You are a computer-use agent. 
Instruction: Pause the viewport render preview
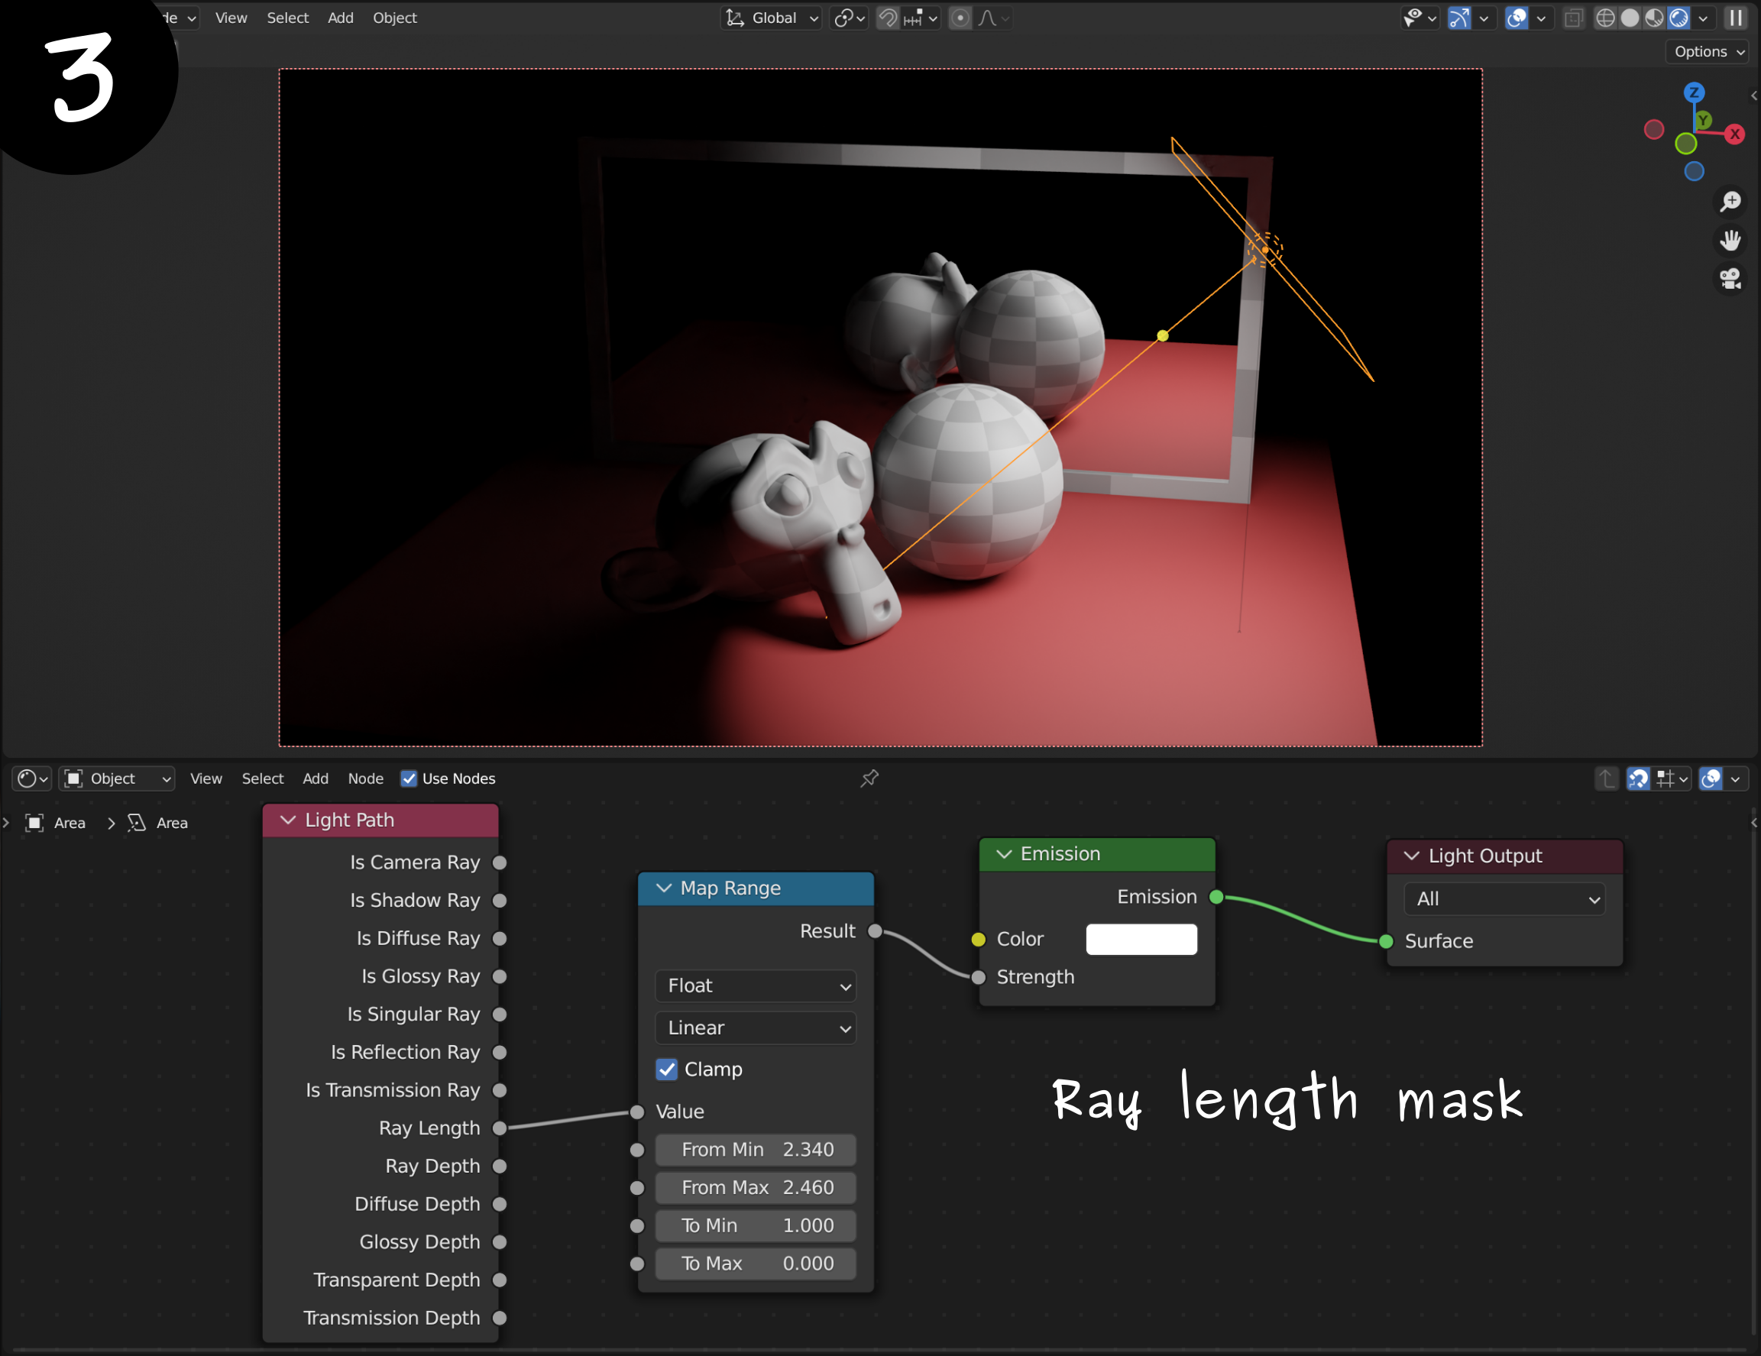pos(1735,18)
